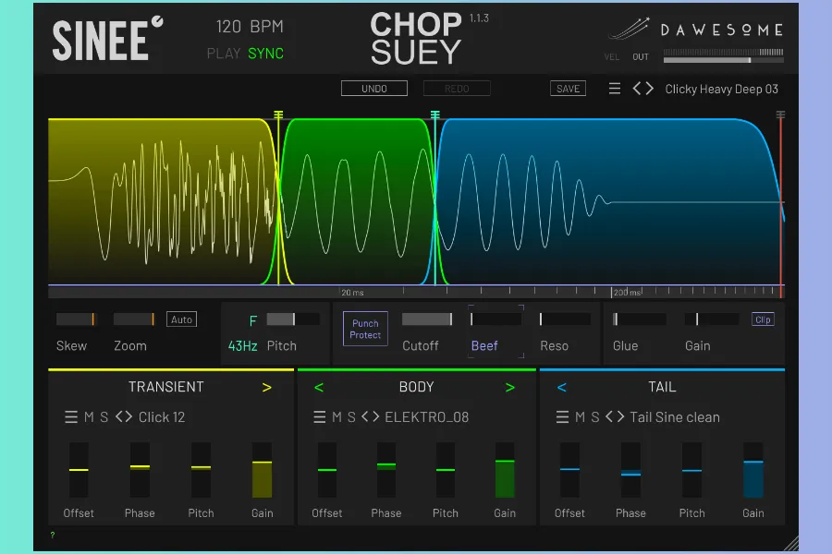The width and height of the screenshot is (832, 554).
Task: Click the SINEE logo
Action: 108,39
